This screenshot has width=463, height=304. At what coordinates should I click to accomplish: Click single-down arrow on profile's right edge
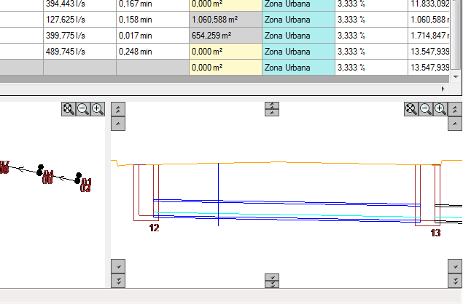pos(455,266)
